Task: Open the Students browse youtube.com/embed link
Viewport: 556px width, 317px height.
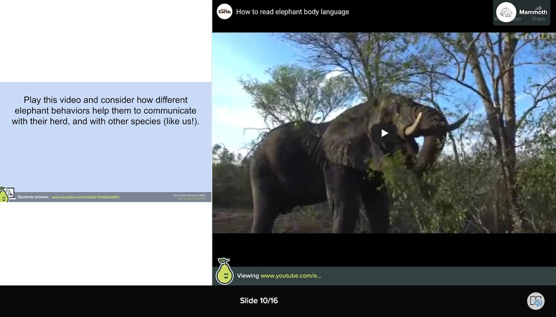Action: (x=85, y=197)
